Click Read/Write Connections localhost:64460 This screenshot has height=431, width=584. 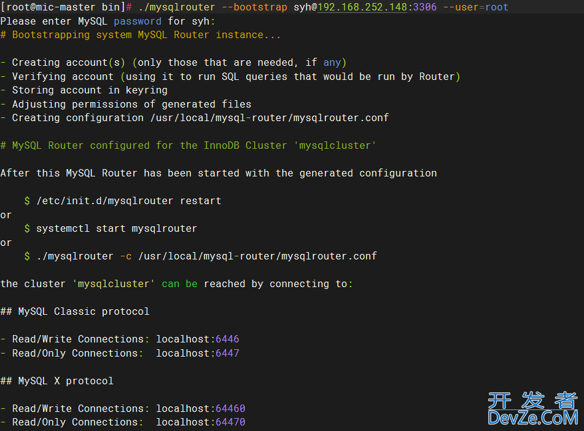tap(123, 409)
